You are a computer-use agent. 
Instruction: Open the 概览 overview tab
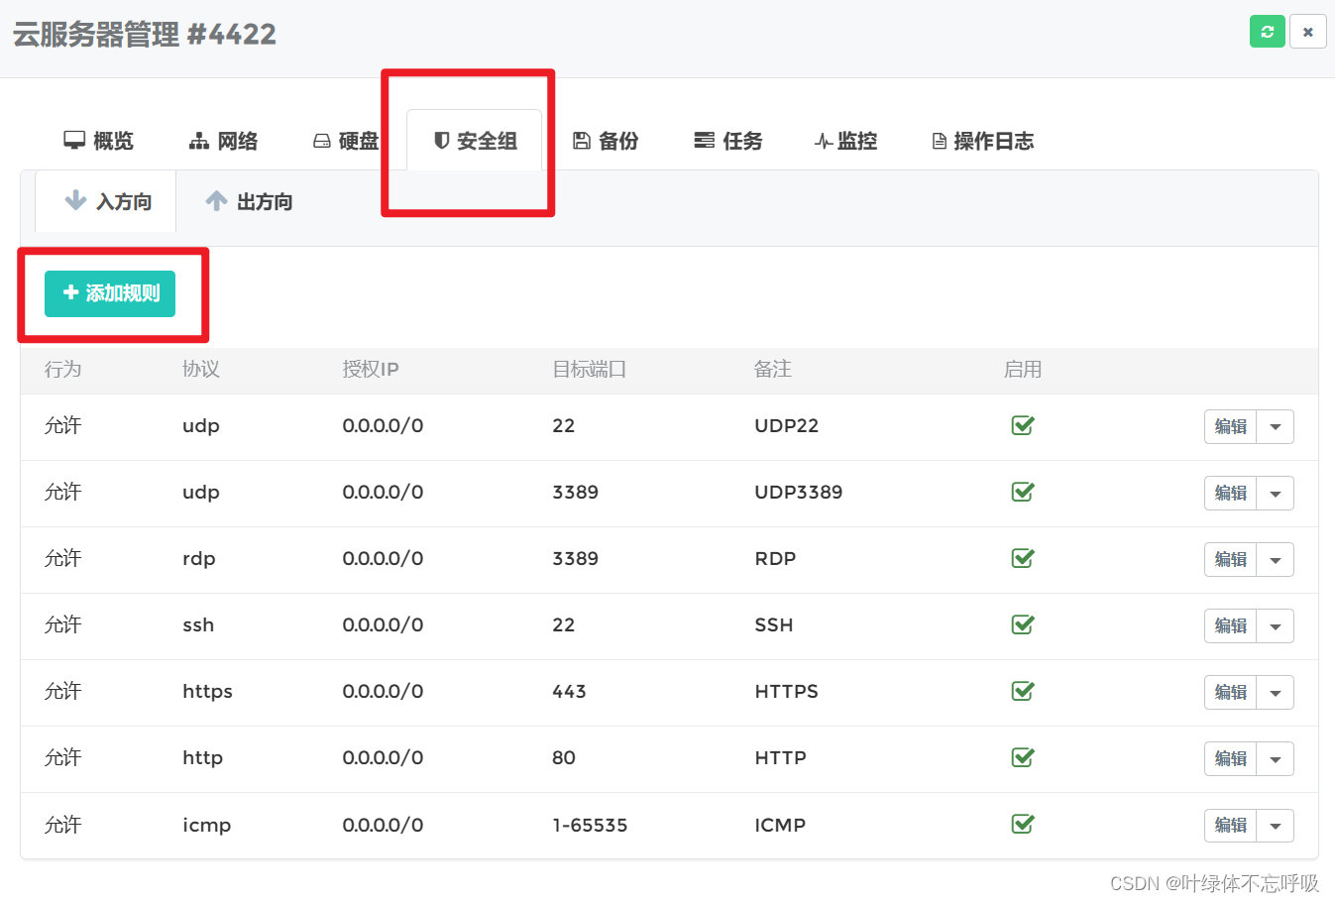(98, 141)
